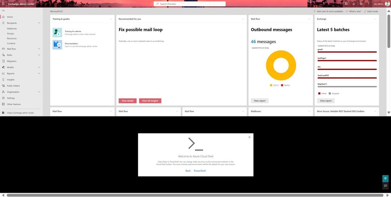Click the Organization icon in sidebar
The width and height of the screenshot is (391, 197).
point(3,92)
